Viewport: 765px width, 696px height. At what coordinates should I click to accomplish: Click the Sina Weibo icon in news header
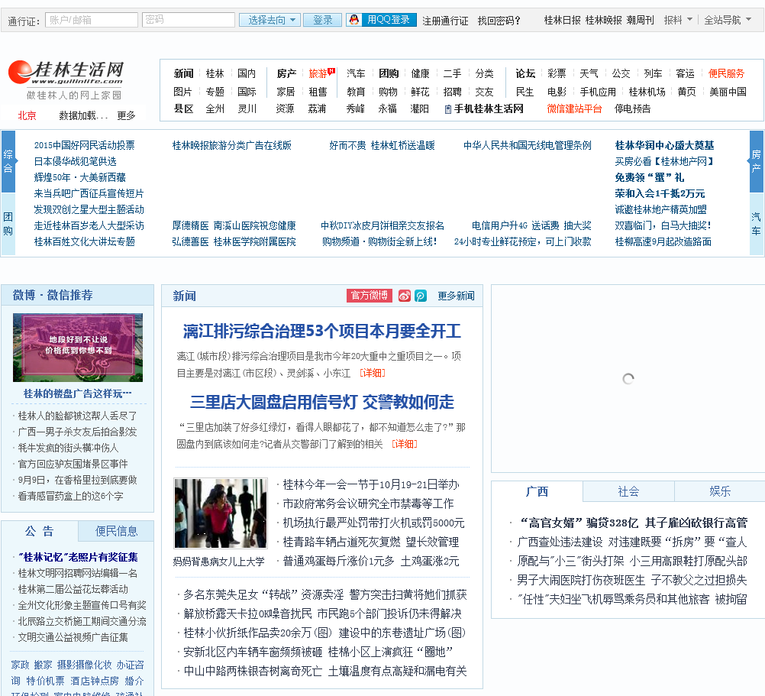[x=405, y=296]
